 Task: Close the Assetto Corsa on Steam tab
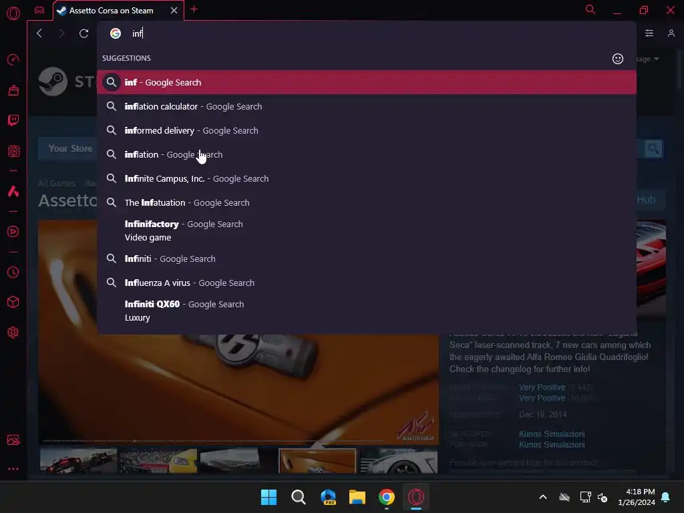pyautogui.click(x=174, y=11)
